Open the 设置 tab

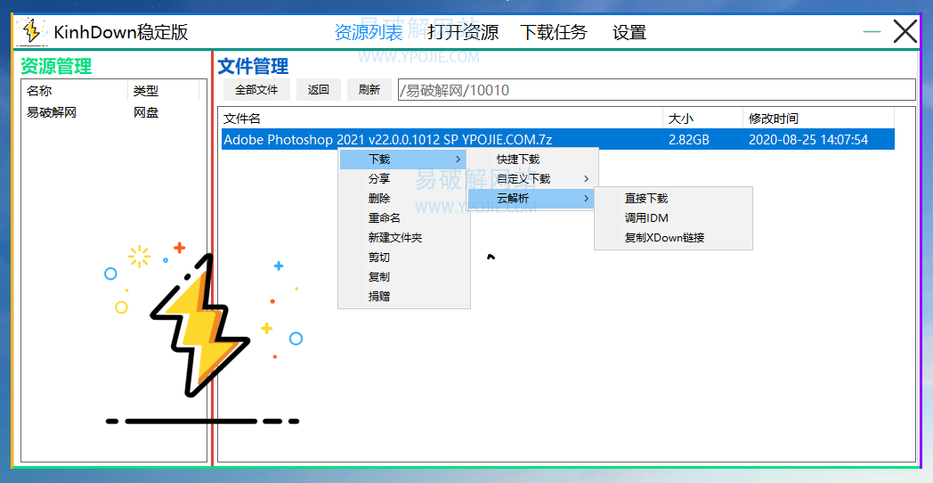coord(629,31)
